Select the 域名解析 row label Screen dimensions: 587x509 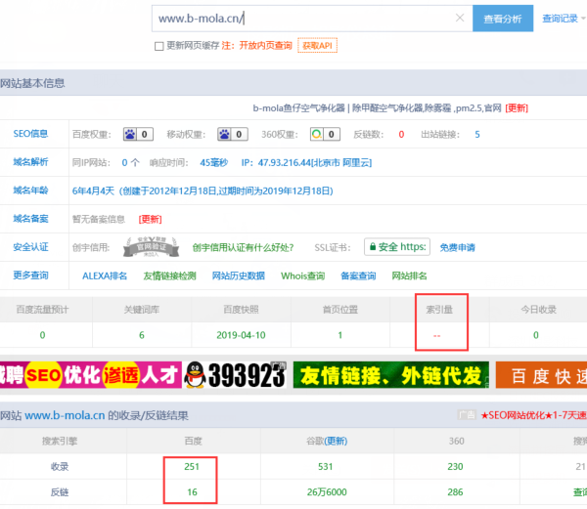(x=30, y=162)
